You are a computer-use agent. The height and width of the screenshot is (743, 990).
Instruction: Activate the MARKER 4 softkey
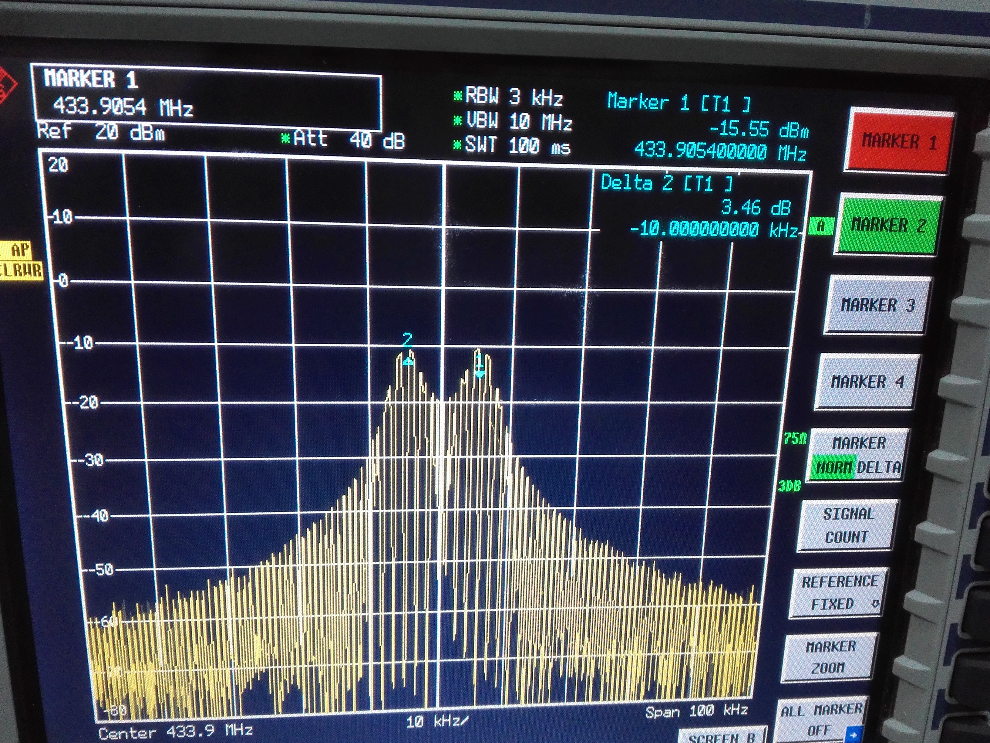(867, 382)
